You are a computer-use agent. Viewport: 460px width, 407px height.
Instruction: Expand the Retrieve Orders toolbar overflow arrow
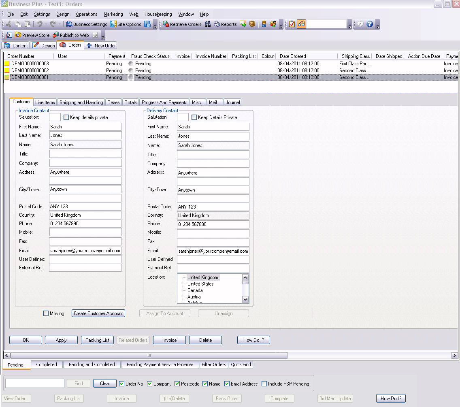[281, 26]
